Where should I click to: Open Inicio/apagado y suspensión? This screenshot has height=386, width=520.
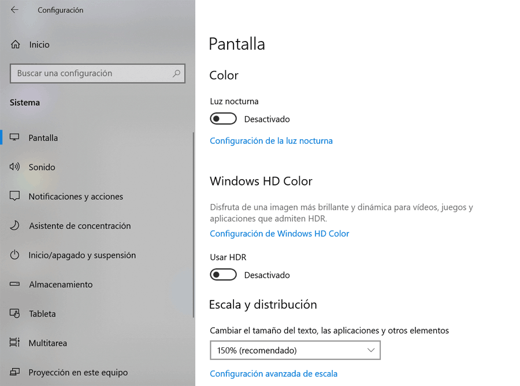click(82, 255)
